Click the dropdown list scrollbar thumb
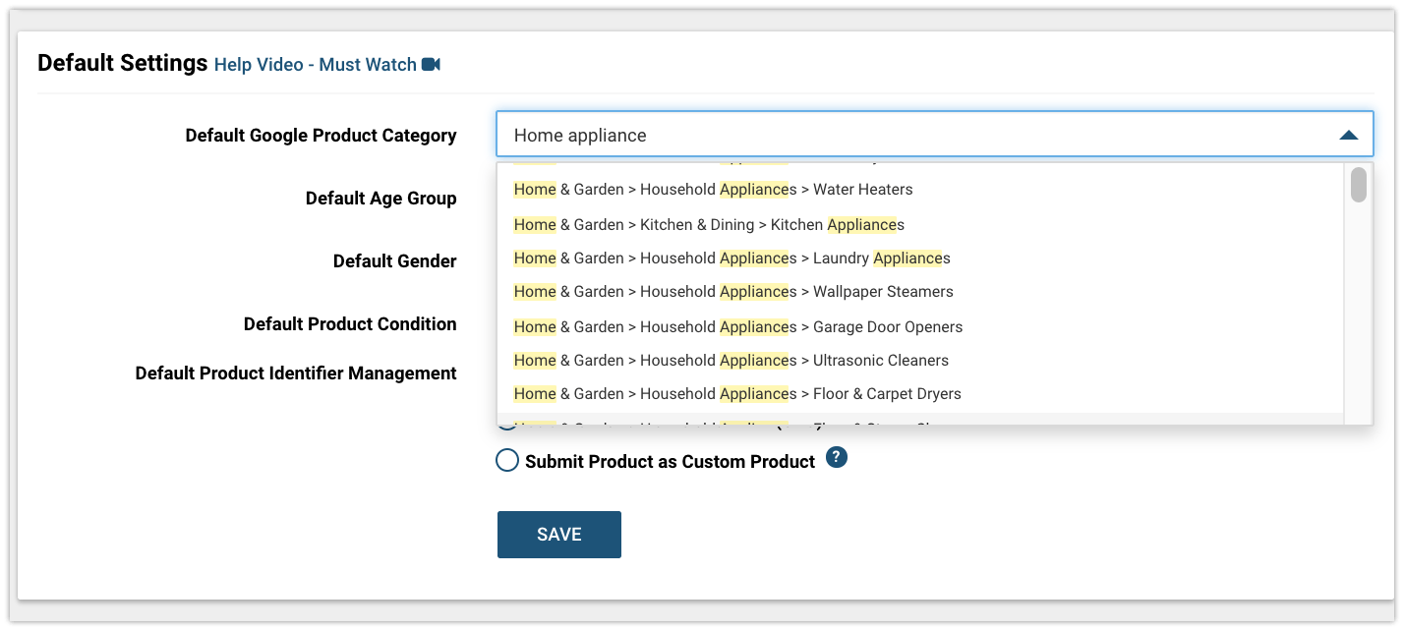Image resolution: width=1404 pixels, height=631 pixels. point(1359,185)
